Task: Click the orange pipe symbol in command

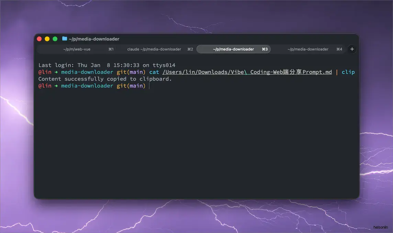Action: point(337,72)
